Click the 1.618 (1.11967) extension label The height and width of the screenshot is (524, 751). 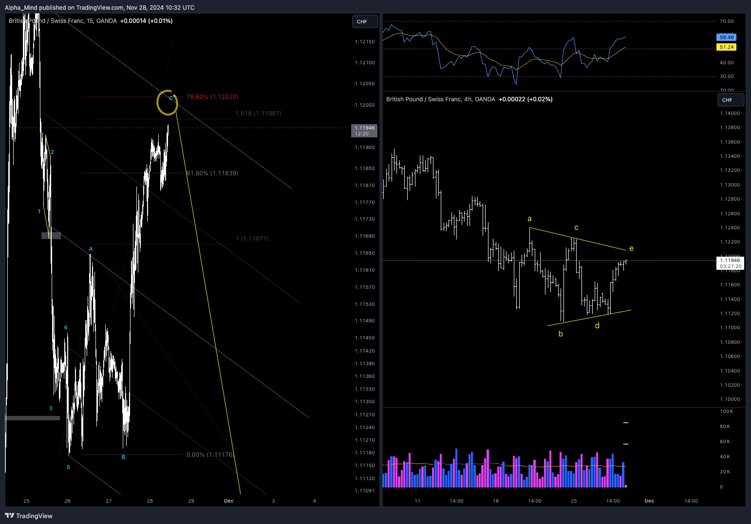coord(259,113)
